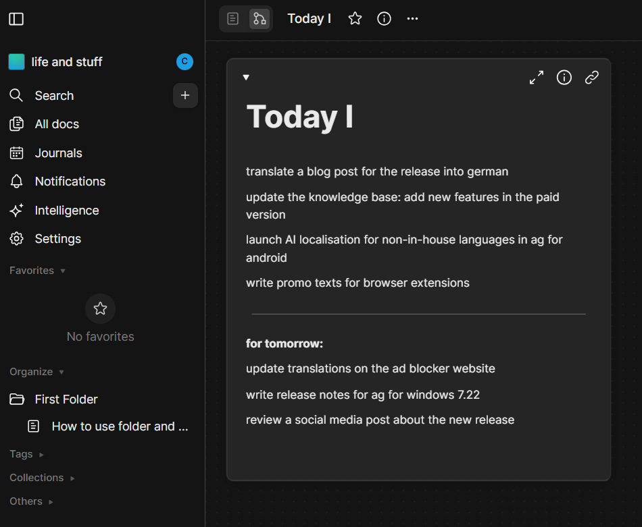Open Journals from the sidebar
This screenshot has height=527, width=642.
(x=58, y=153)
